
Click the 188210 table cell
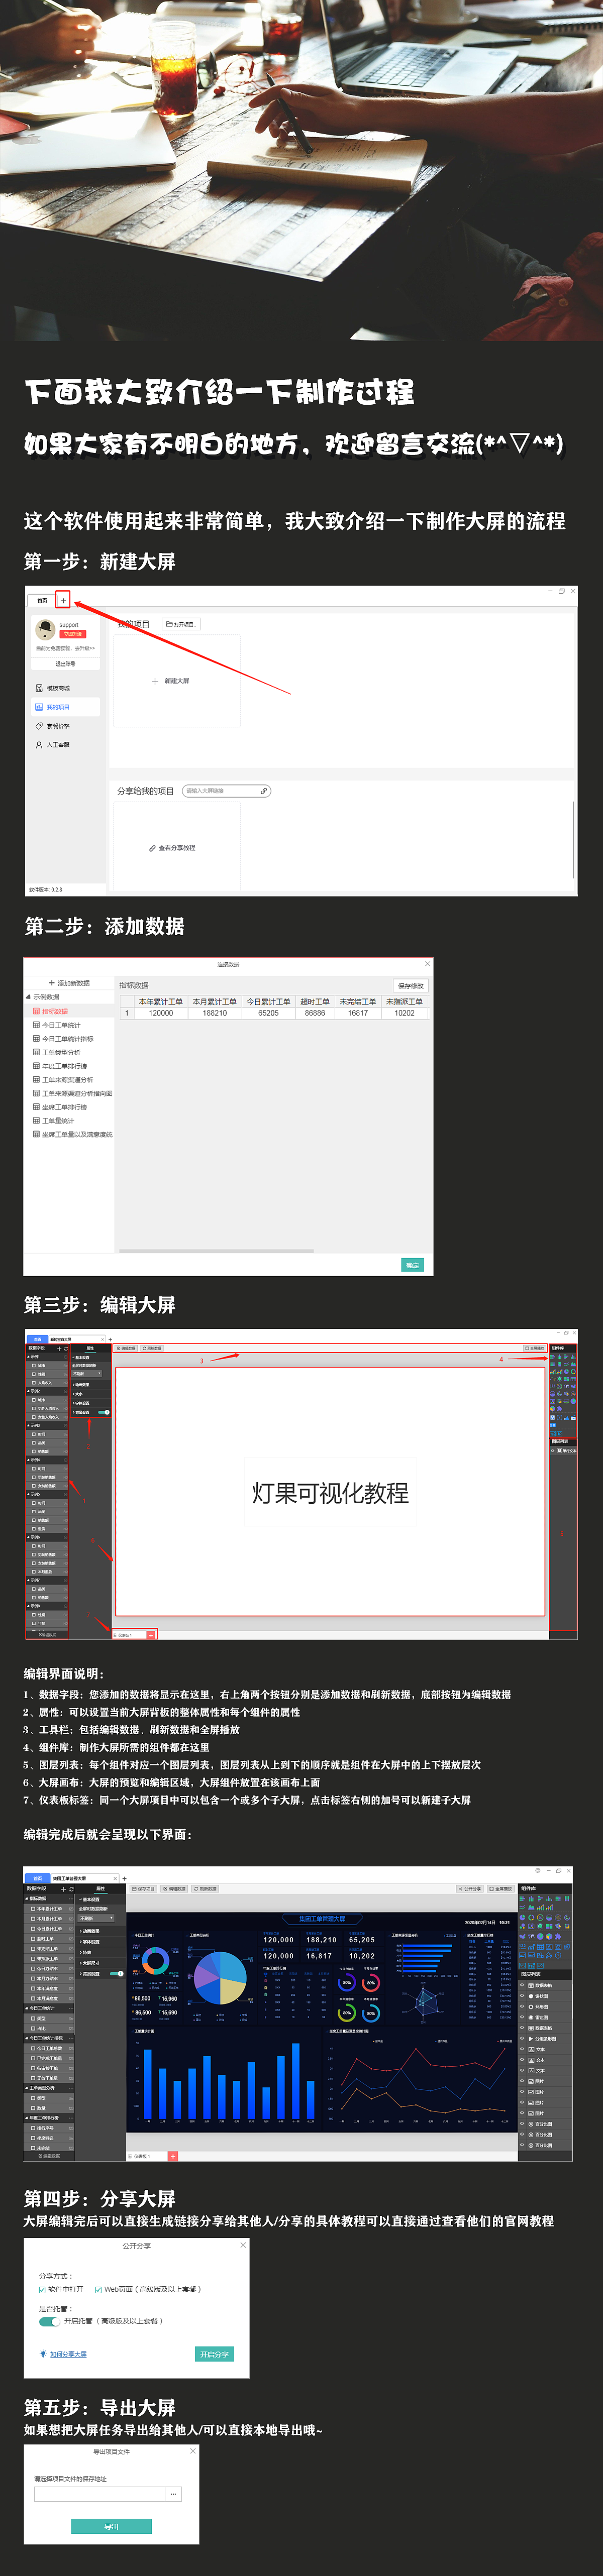pyautogui.click(x=215, y=1013)
